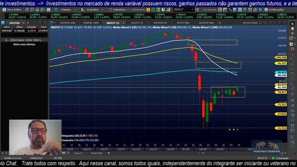Click the asset list icon after INDFUT field
This screenshot has width=297, height=167.
[197, 9]
